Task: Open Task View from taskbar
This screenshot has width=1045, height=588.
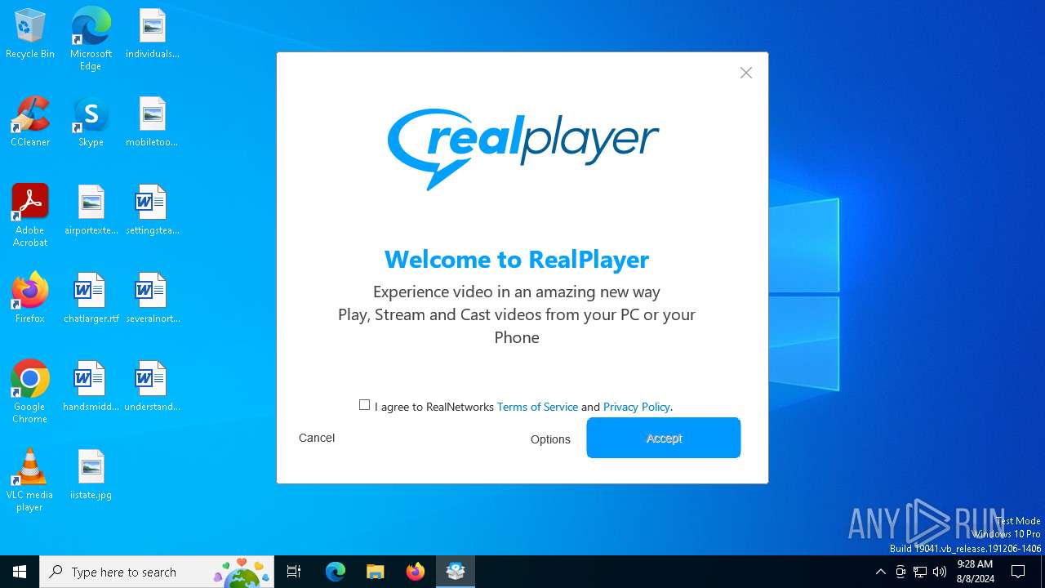Action: click(x=294, y=572)
